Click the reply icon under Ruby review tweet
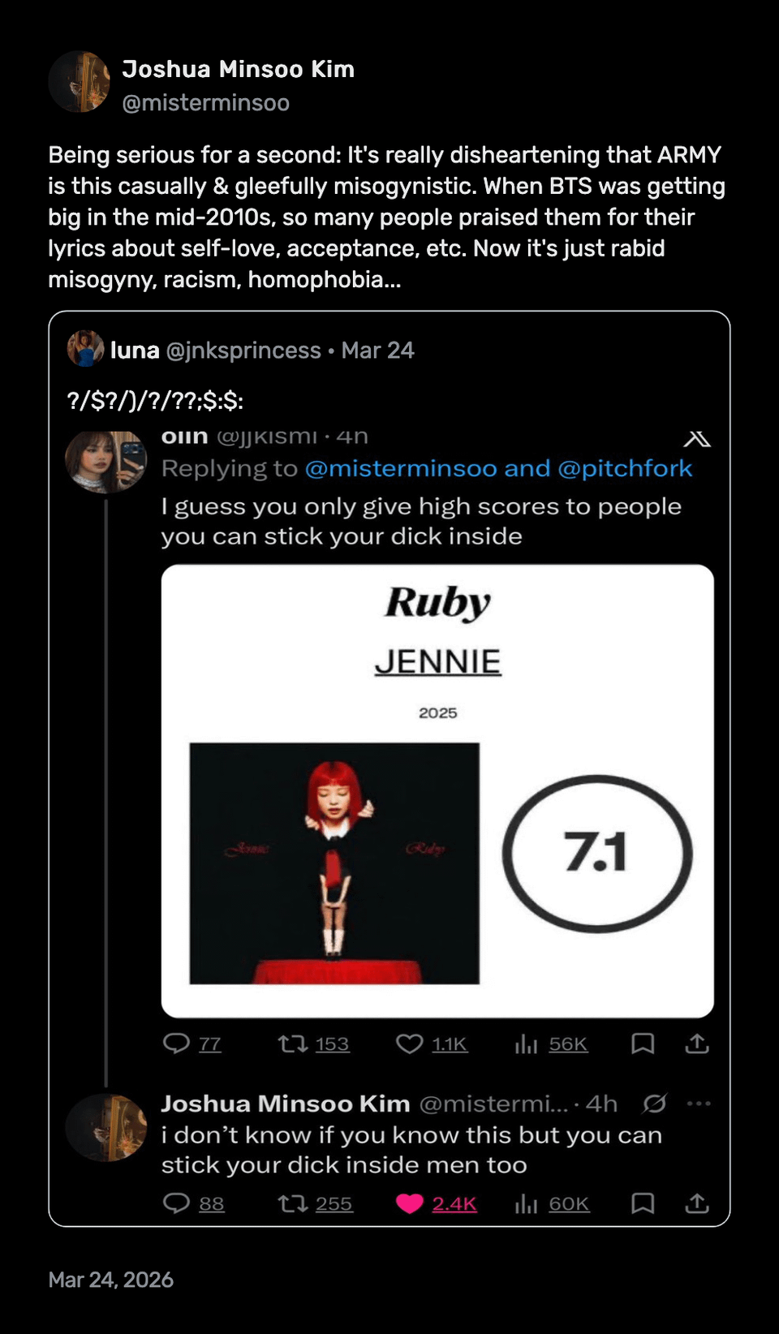The image size is (779, 1334). coord(176,1043)
